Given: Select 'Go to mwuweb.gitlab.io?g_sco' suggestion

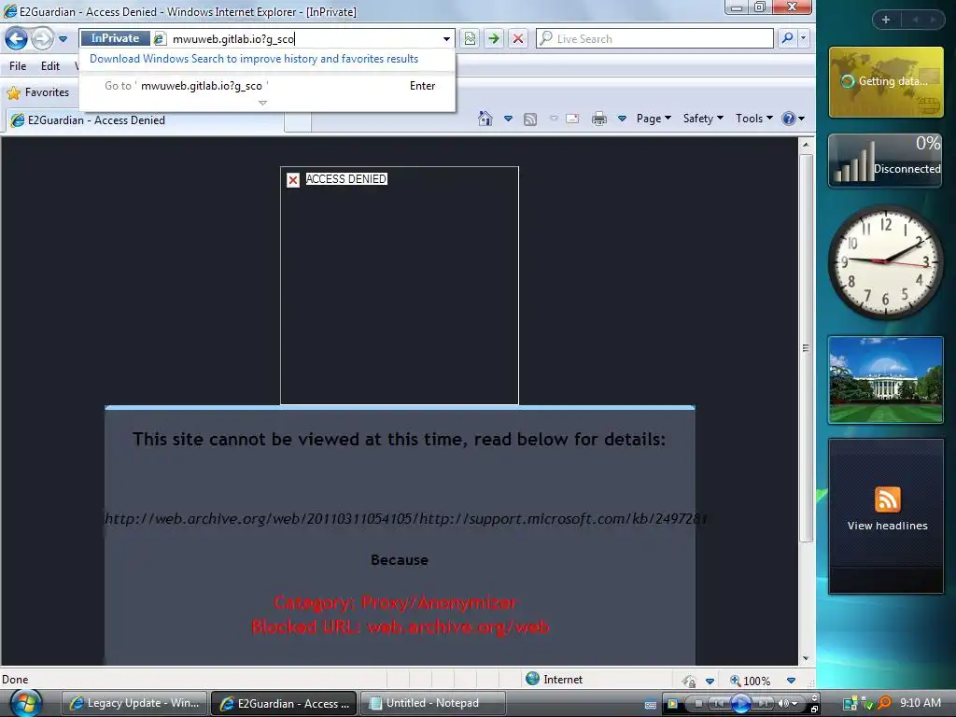Looking at the screenshot, I should point(267,86).
